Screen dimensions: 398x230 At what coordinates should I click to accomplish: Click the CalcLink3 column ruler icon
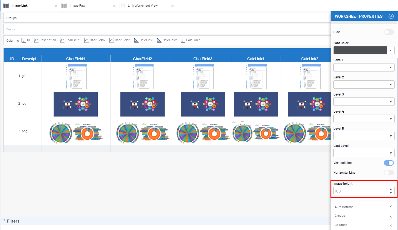(183, 40)
